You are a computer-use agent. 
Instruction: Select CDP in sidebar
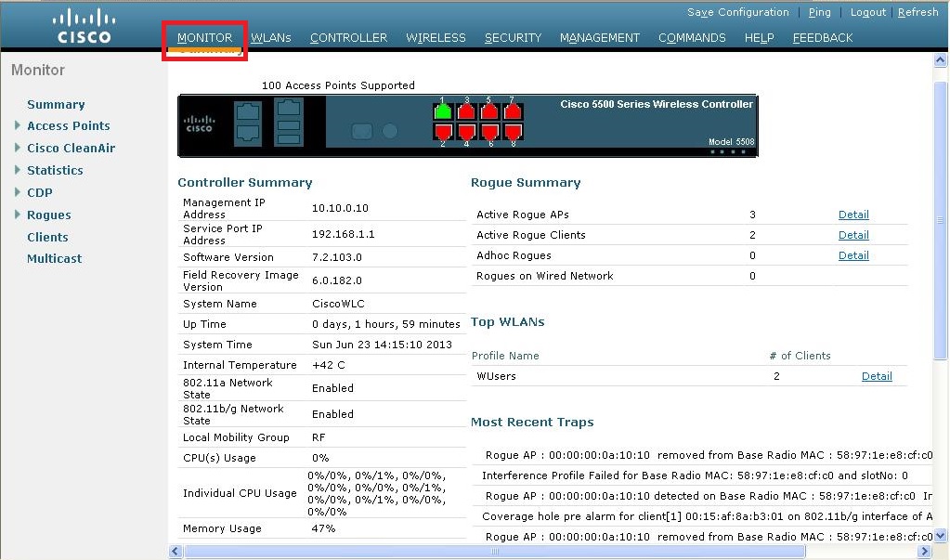(39, 192)
